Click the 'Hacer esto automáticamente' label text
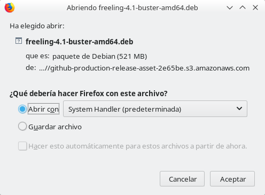Screen dimensions: 265x195 (138, 146)
